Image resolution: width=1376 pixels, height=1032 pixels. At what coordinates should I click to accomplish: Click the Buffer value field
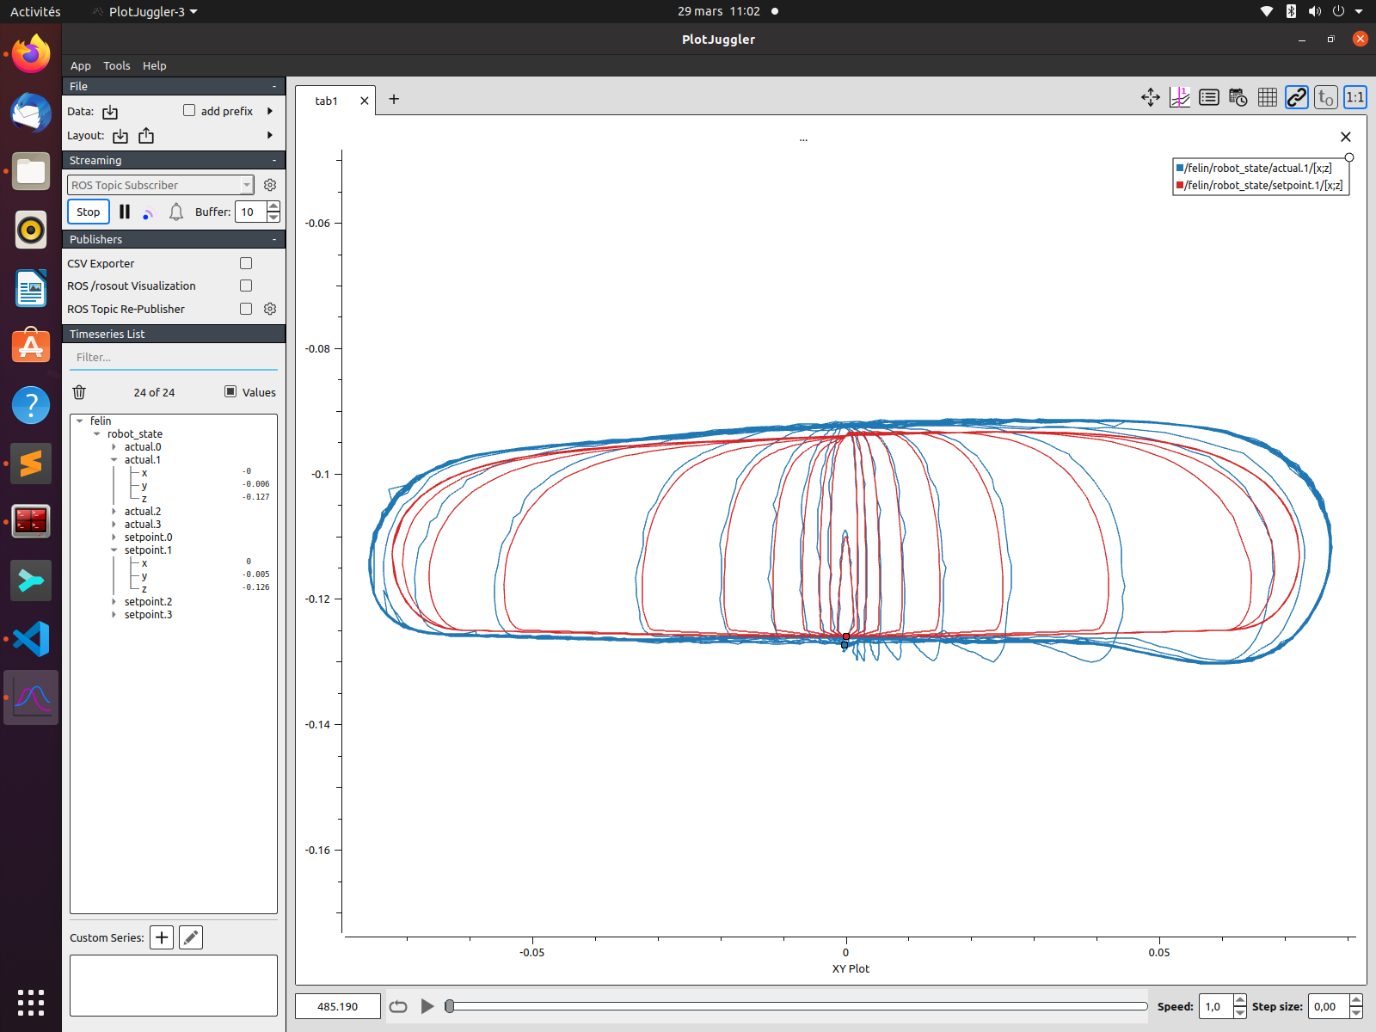pyautogui.click(x=251, y=212)
